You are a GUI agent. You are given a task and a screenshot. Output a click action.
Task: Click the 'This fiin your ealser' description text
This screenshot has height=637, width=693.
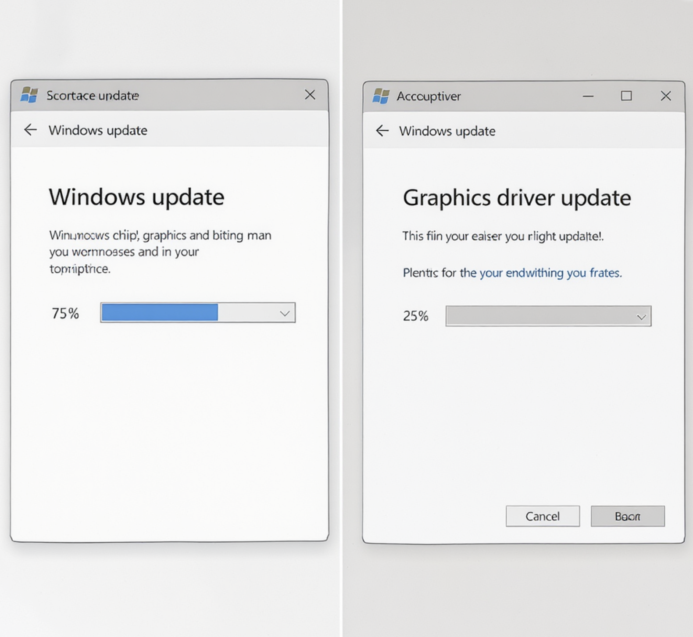click(503, 236)
